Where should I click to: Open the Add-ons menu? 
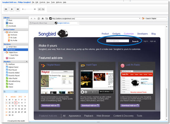(59, 2)
